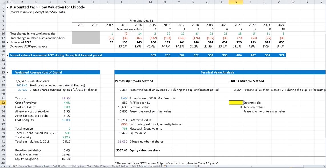Select the 6,860 present value cell
Image resolution: width=326 pixels, height=168 pixels.
pyautogui.click(x=124, y=111)
